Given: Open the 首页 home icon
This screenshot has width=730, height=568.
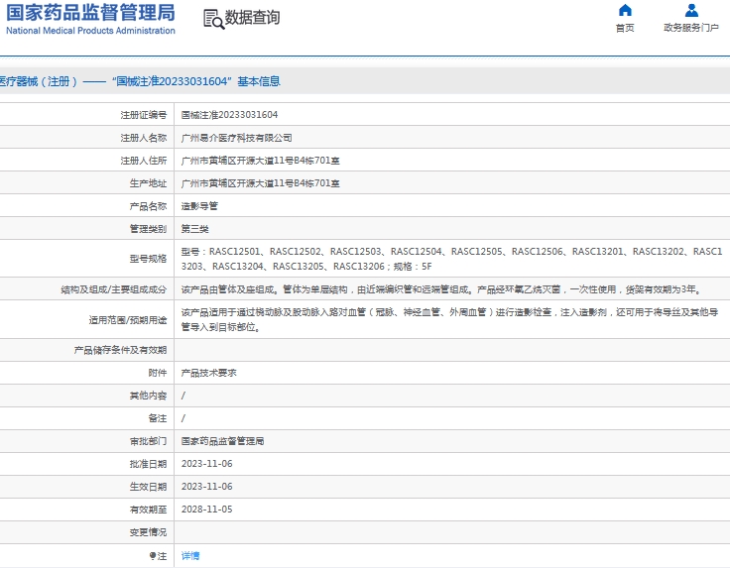Looking at the screenshot, I should pyautogui.click(x=625, y=10).
